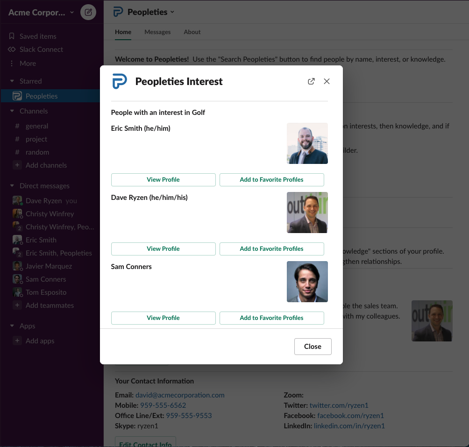Viewport: 469px width, 447px height.
Task: Open the linkedin.com/in/ryzen1 link
Action: pyautogui.click(x=349, y=426)
